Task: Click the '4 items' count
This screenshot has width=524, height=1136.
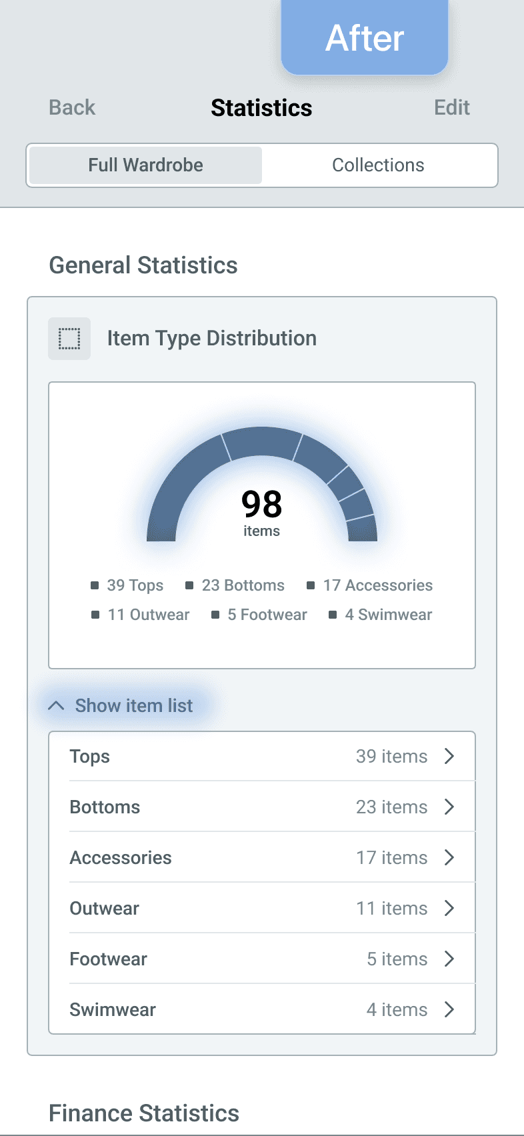Action: coord(397,1010)
